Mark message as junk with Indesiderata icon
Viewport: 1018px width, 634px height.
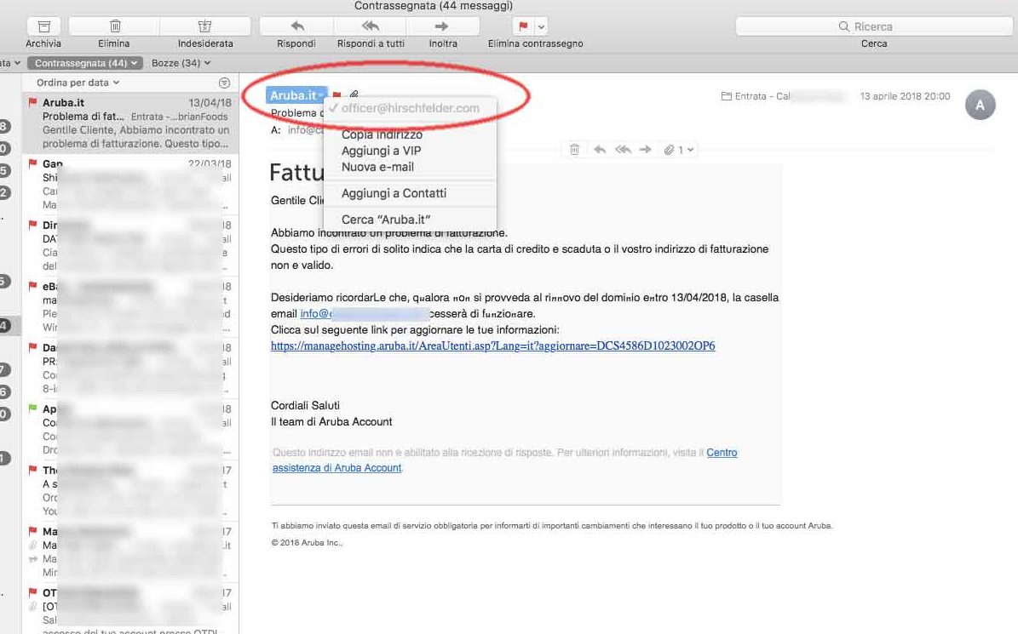point(204,26)
